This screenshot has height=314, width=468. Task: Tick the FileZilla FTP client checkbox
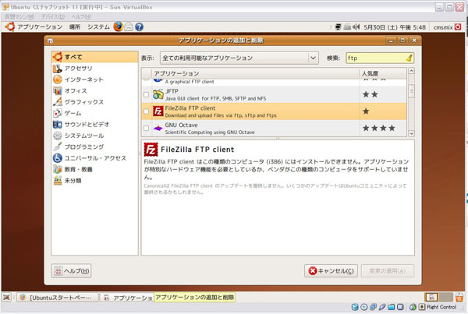tap(147, 111)
